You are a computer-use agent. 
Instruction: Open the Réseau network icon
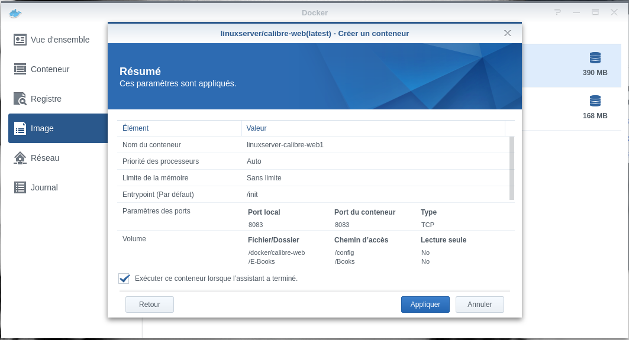[20, 158]
